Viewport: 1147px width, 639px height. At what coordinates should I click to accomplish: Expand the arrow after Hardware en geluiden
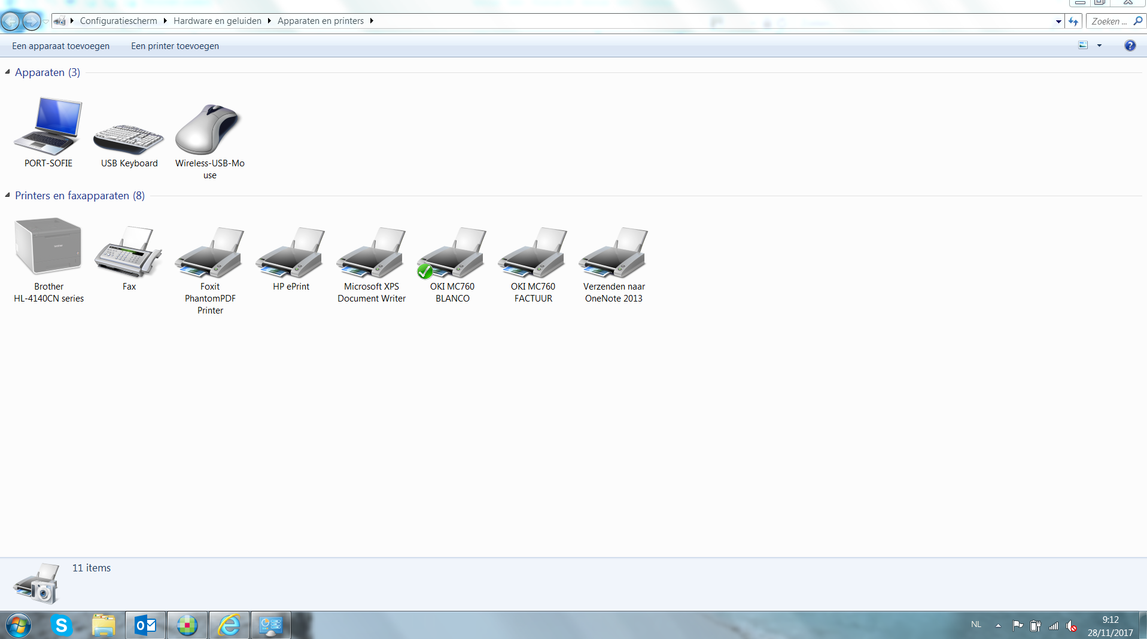click(x=269, y=21)
